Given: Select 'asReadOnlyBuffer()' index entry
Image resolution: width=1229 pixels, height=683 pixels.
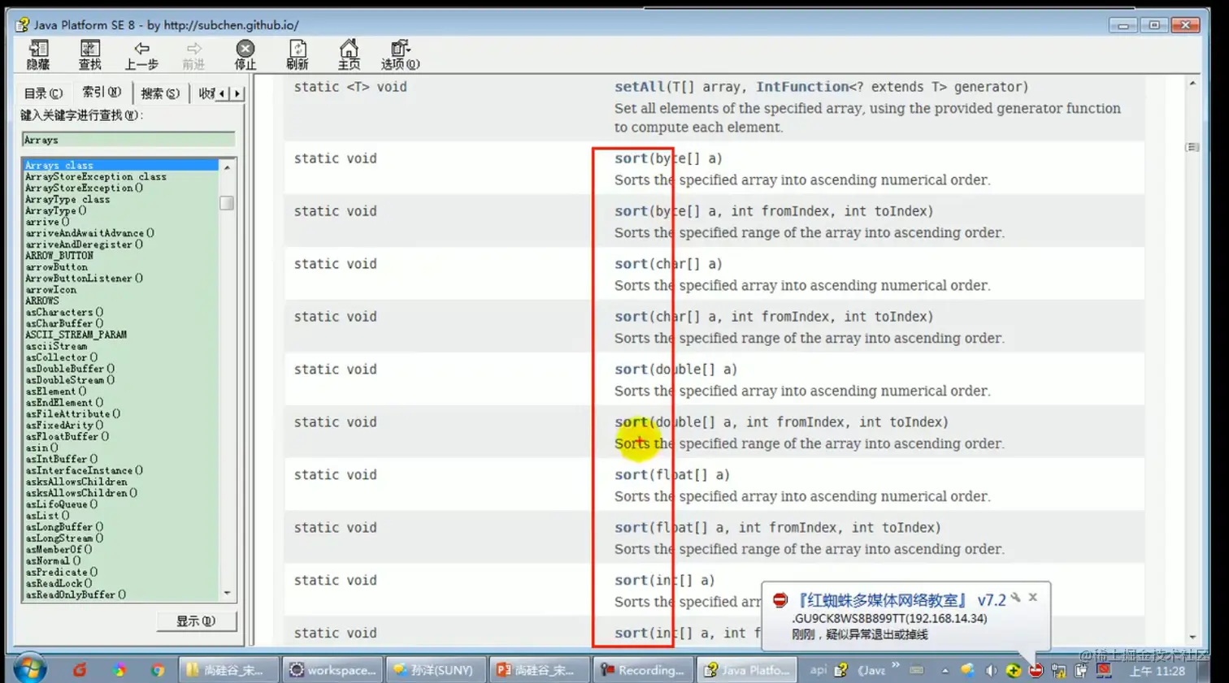Looking at the screenshot, I should (76, 594).
